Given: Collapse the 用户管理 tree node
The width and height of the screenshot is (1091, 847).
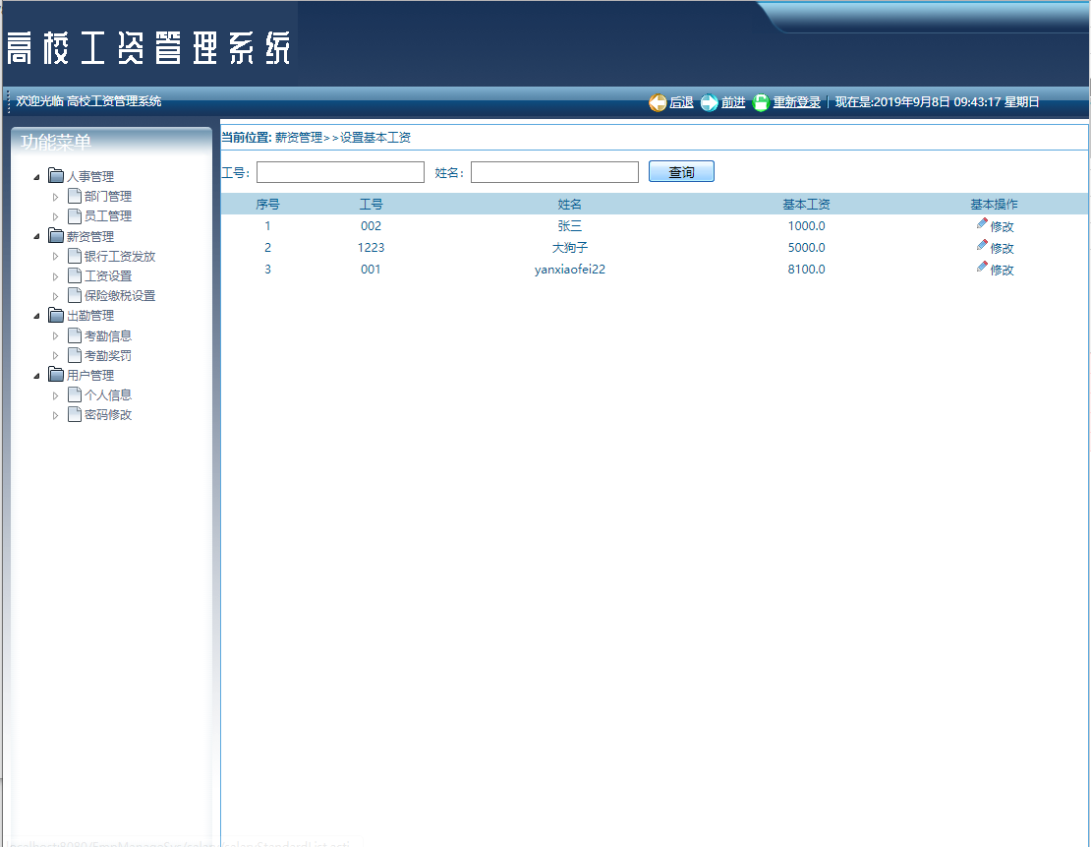Looking at the screenshot, I should [x=37, y=374].
